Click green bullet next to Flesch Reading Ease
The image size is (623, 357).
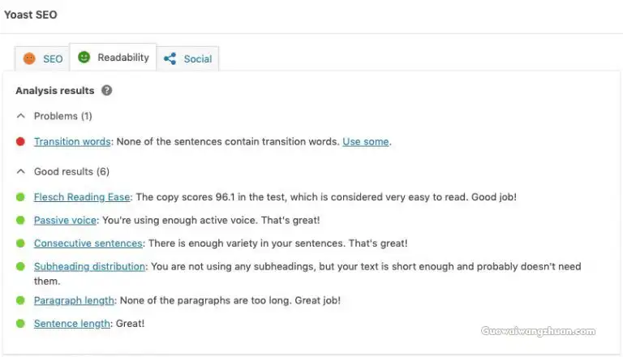coord(20,197)
